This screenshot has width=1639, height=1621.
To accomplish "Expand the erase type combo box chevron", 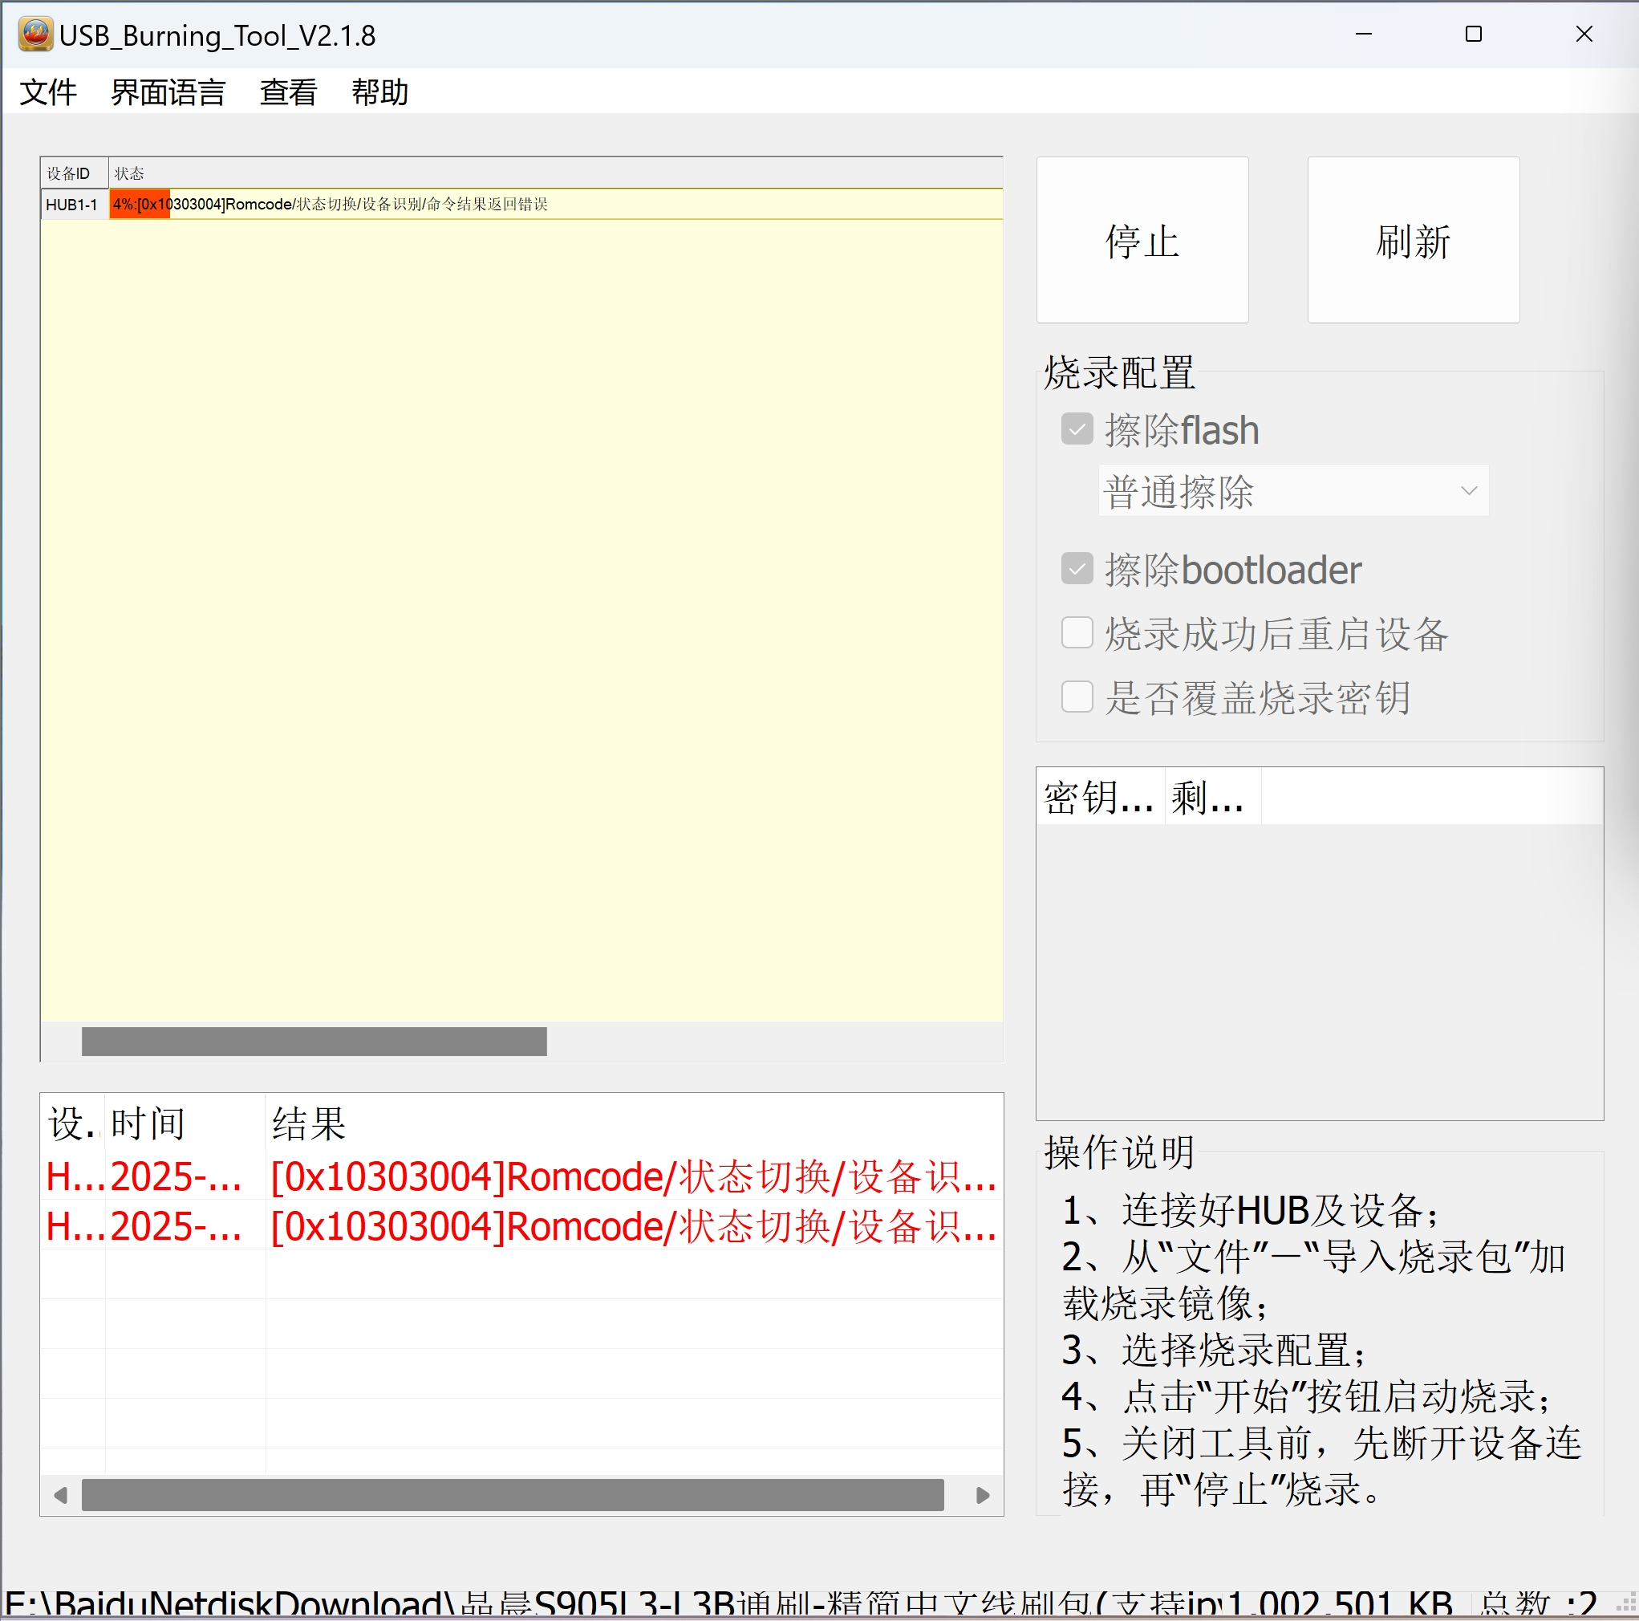I will click(x=1470, y=490).
